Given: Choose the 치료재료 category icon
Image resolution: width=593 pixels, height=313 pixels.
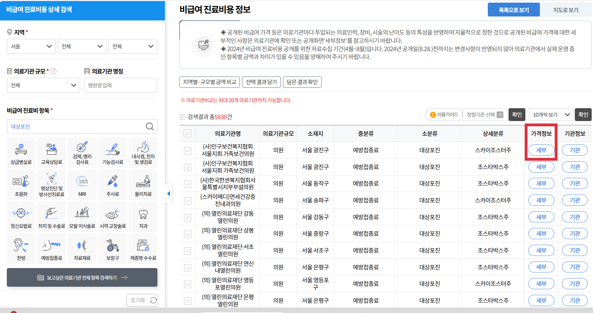Looking at the screenshot, I should pyautogui.click(x=82, y=249).
